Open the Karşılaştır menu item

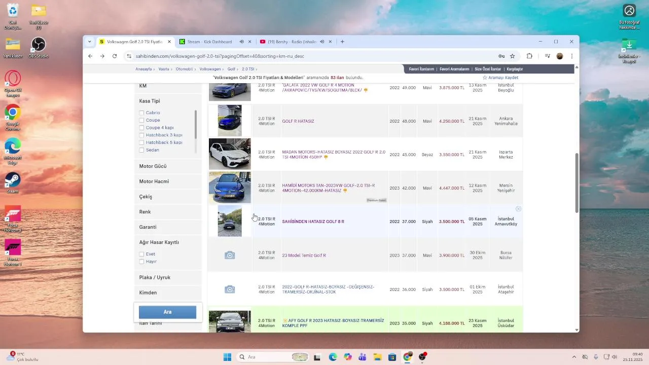tap(515, 69)
